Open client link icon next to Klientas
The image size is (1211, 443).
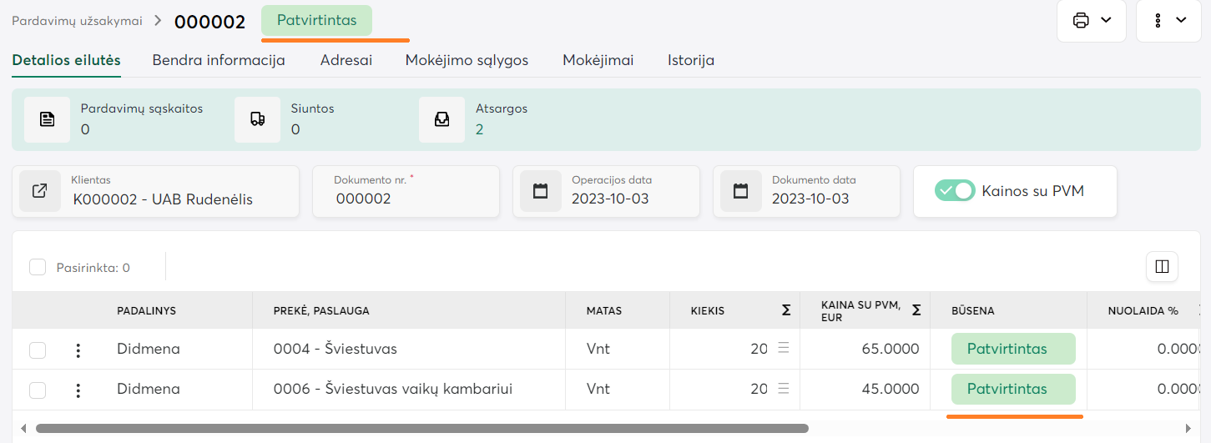click(x=40, y=191)
